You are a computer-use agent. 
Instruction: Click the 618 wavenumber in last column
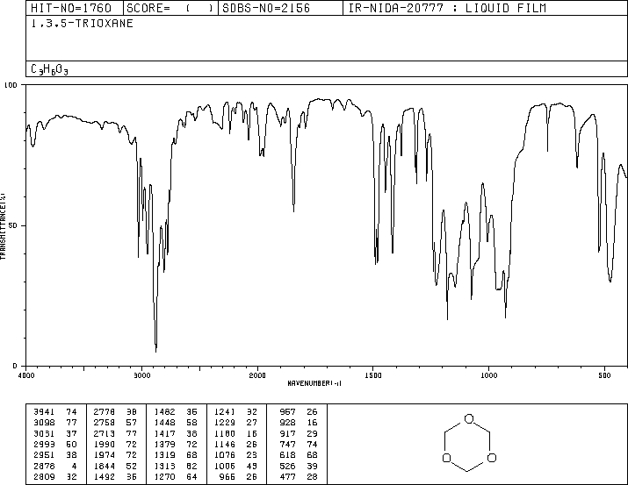tap(287, 455)
